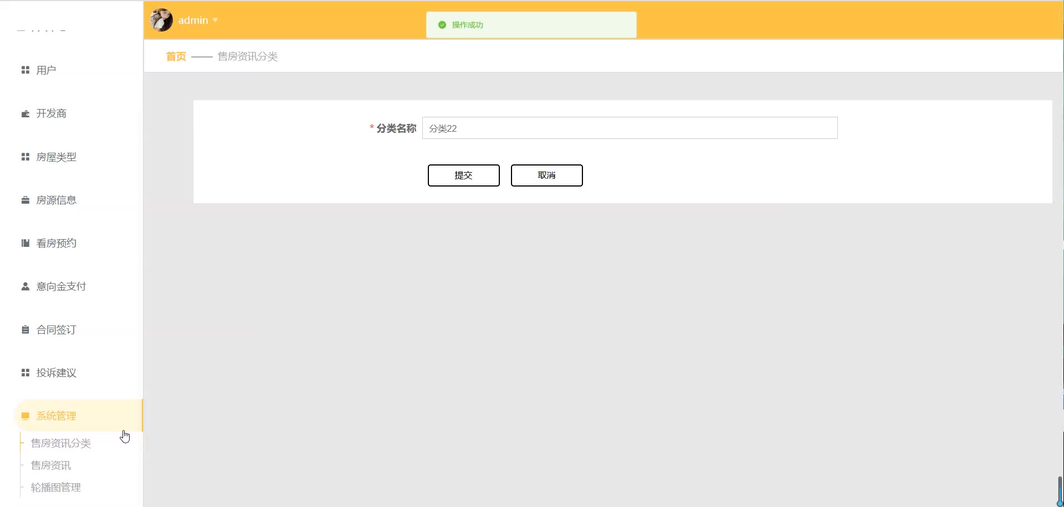This screenshot has width=1064, height=507.
Task: Click the 合同签订 clipboard icon
Action: point(25,330)
